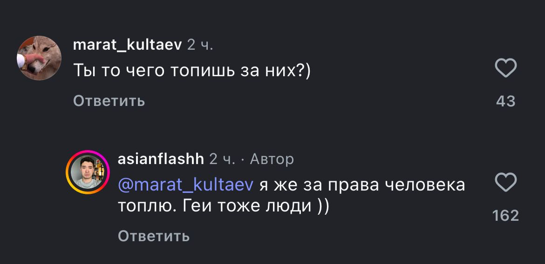Show who liked via the 43 count
Viewport: 545px width, 264px height.
pos(505,101)
